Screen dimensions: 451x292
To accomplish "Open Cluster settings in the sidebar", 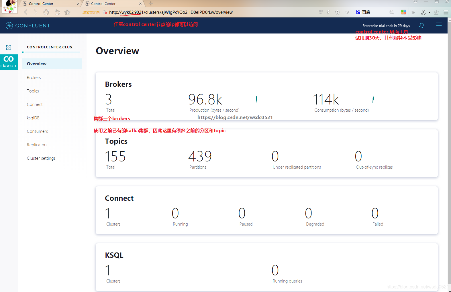I will tap(41, 158).
